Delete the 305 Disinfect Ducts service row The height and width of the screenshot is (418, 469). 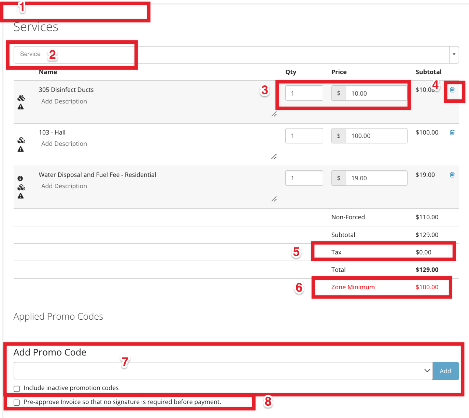point(452,90)
